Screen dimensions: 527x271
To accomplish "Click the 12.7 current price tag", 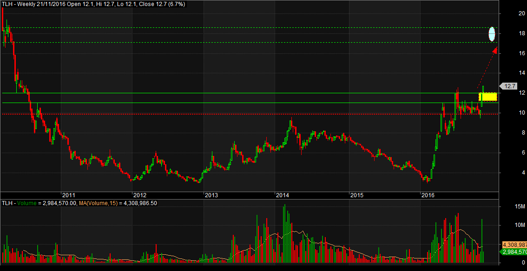I will [x=510, y=86].
